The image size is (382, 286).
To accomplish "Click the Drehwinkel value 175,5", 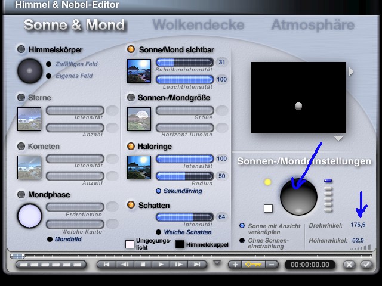I will pos(358,225).
